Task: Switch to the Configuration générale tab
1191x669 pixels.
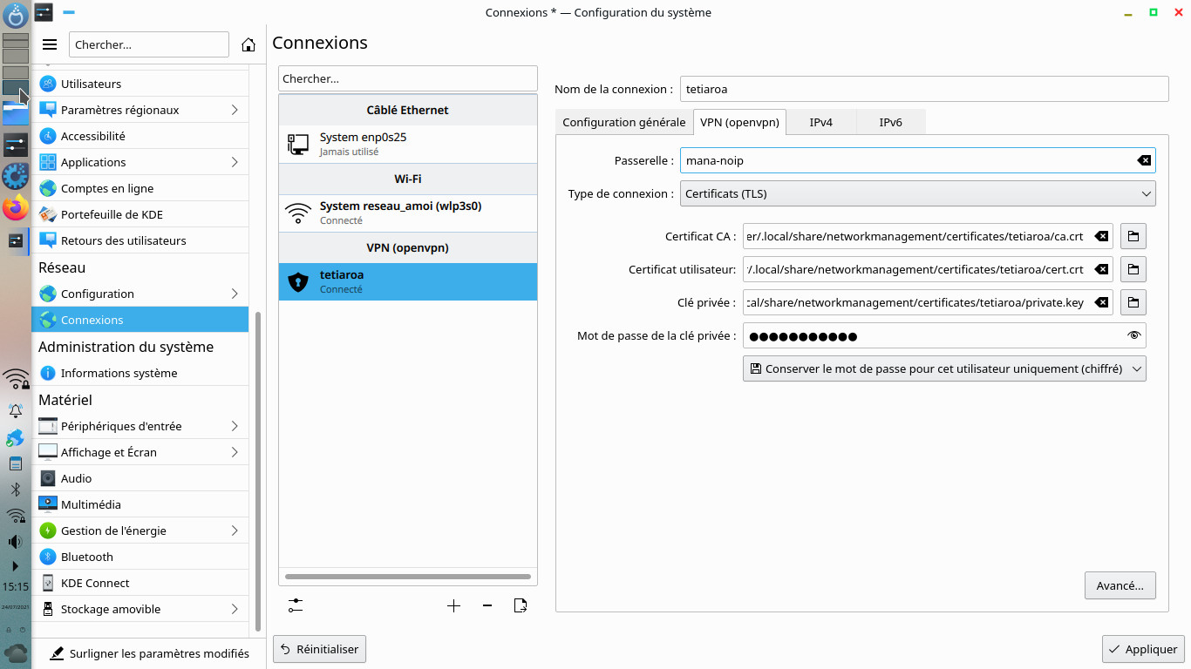Action: [x=623, y=122]
